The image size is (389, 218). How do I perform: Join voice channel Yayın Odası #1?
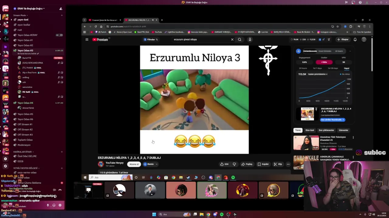pyautogui.click(x=25, y=40)
